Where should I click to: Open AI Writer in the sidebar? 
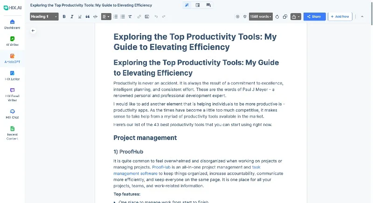(x=13, y=41)
